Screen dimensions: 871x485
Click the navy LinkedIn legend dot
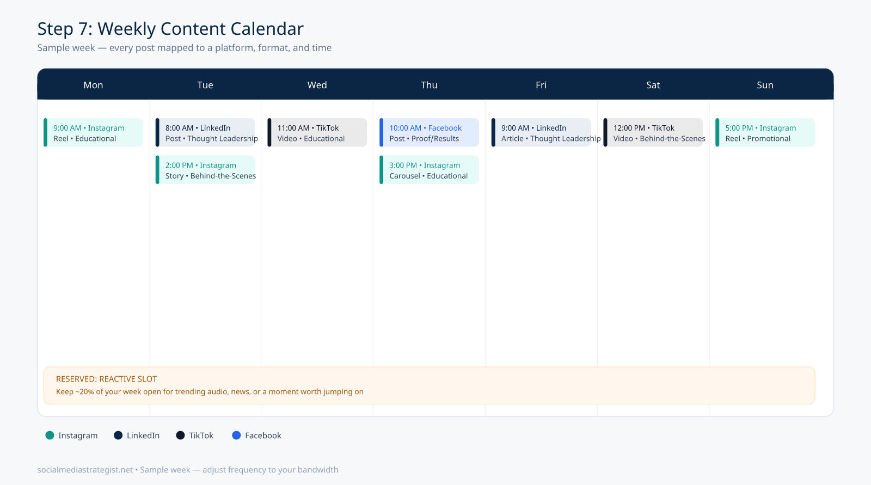[118, 435]
